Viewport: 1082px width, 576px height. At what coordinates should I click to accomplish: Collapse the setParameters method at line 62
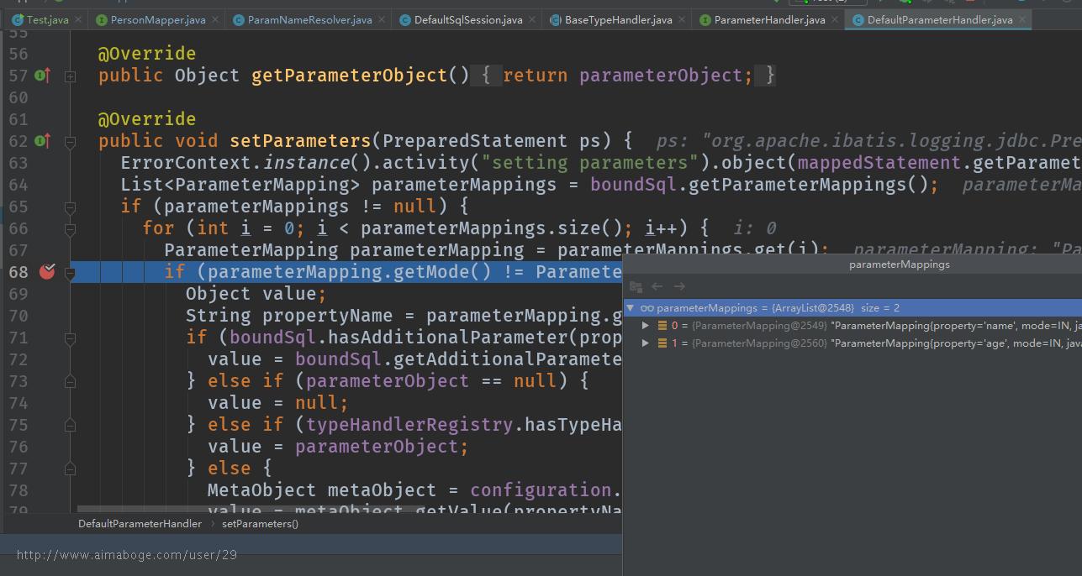click(x=71, y=141)
